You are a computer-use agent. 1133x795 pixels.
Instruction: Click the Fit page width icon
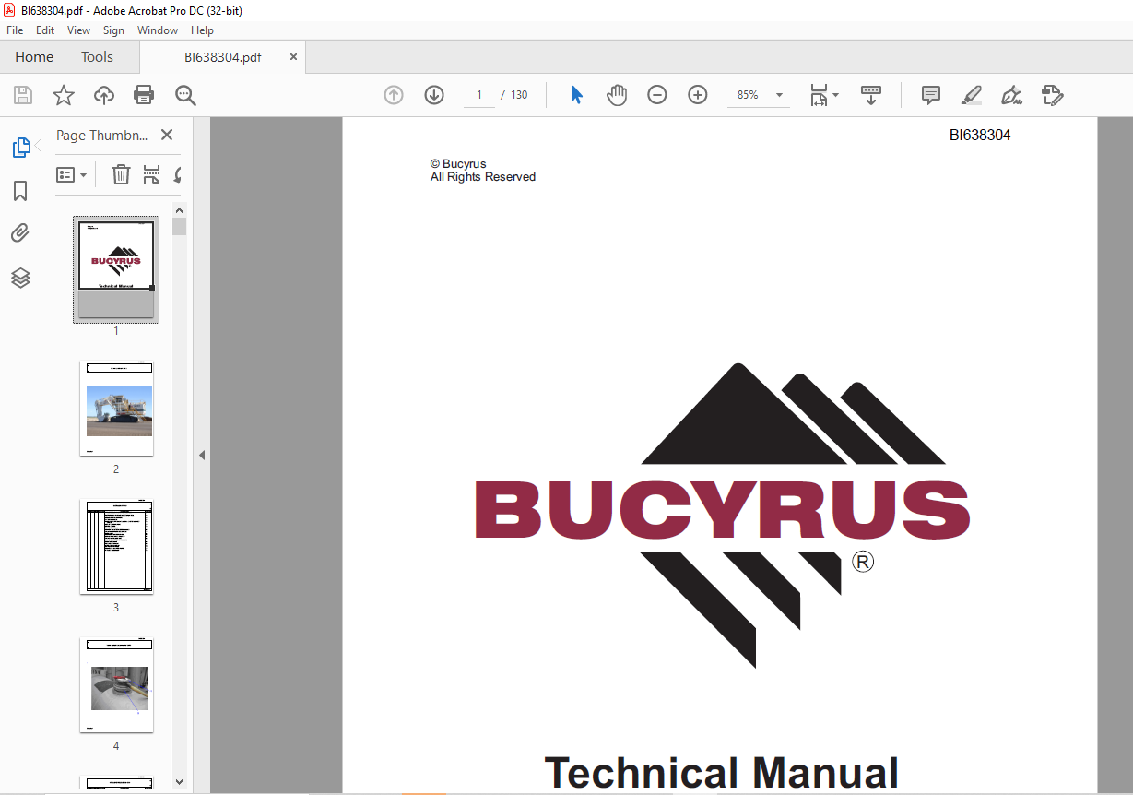click(819, 95)
